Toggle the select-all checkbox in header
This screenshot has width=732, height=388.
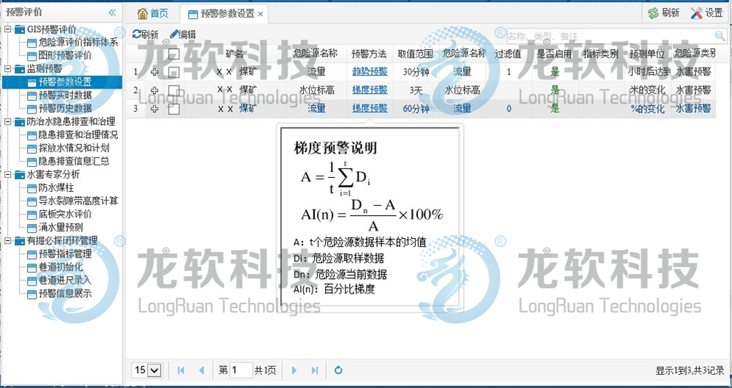pos(173,53)
